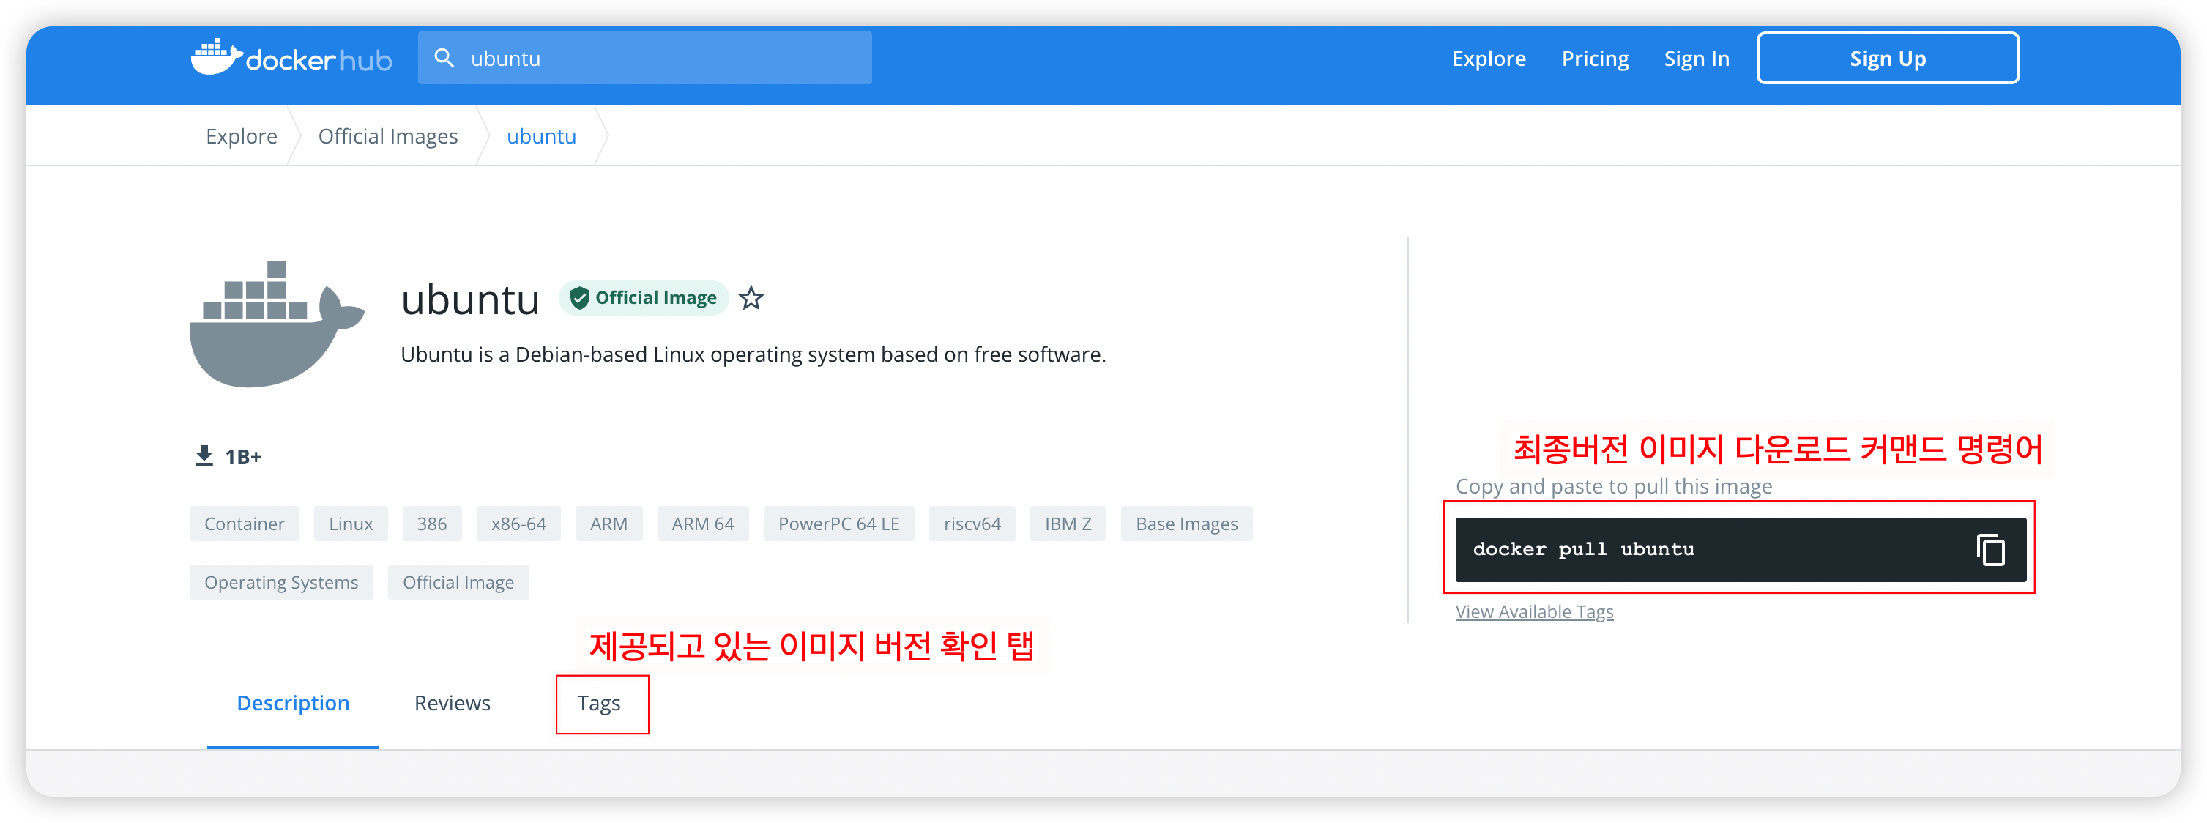Open View Available Tags link
The height and width of the screenshot is (823, 2207).
(1533, 611)
